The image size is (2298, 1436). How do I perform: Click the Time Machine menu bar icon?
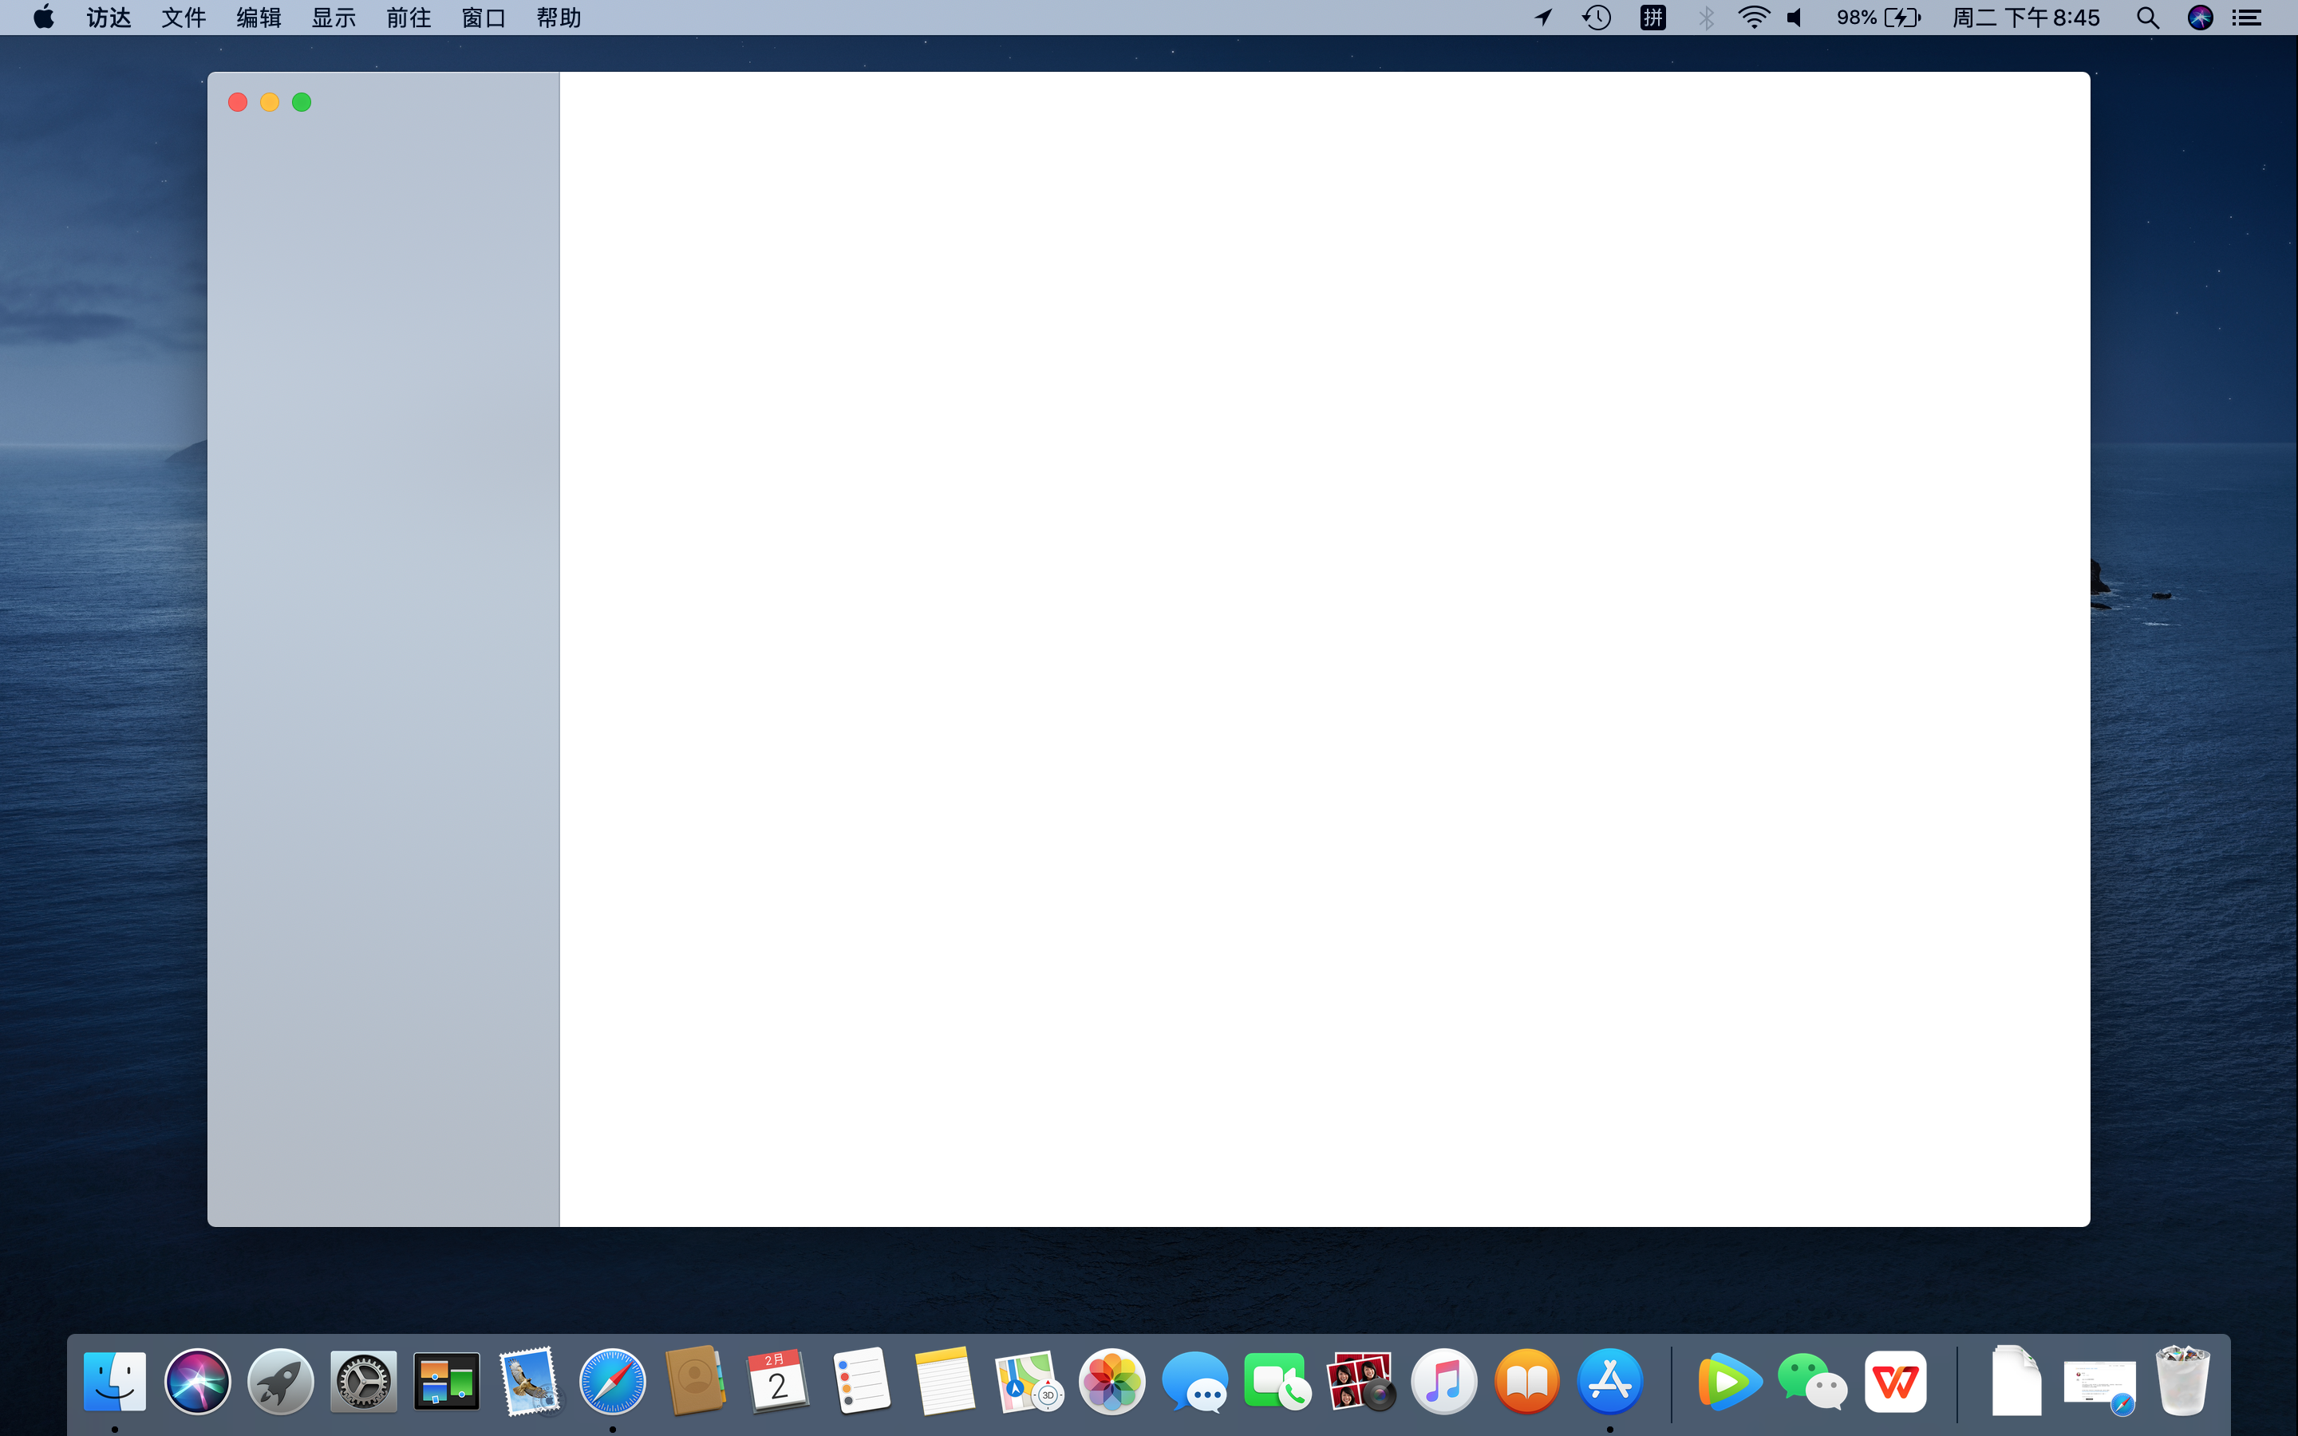coord(1597,17)
